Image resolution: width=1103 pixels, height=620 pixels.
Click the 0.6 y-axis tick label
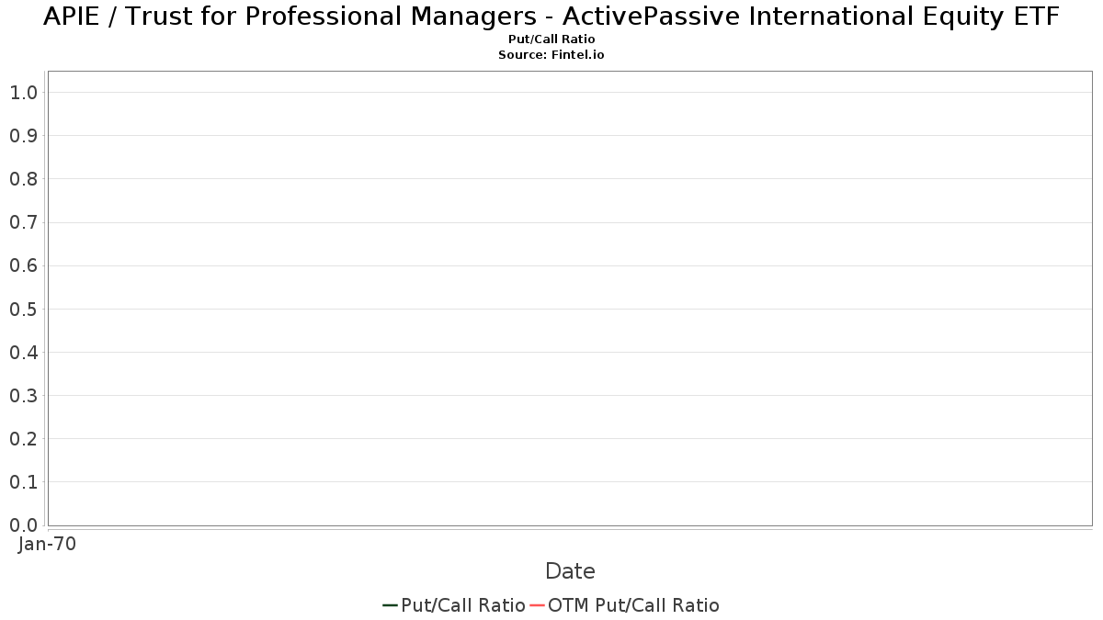23,265
